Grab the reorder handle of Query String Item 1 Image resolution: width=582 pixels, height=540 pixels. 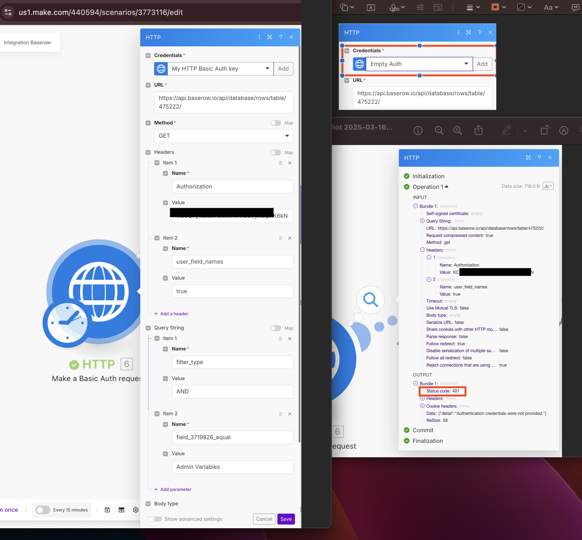click(281, 339)
